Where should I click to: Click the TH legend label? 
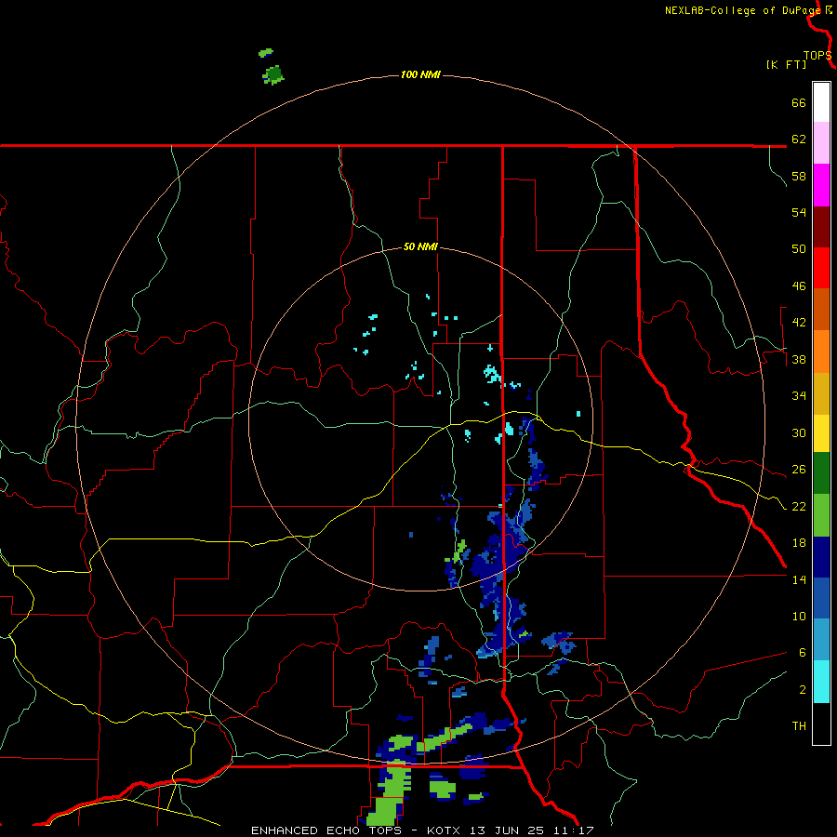click(799, 726)
